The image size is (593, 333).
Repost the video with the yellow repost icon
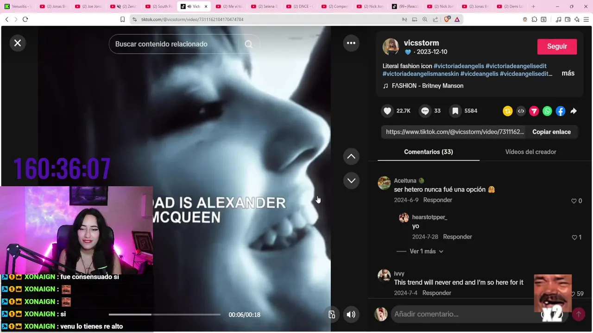508,111
